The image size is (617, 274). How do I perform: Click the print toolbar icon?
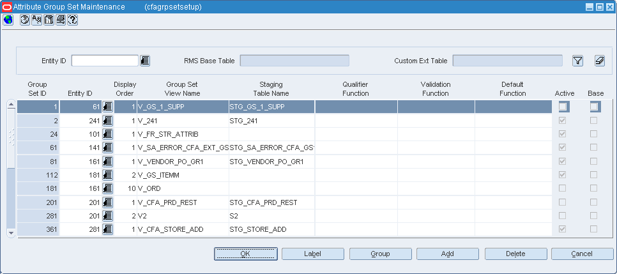[61, 20]
